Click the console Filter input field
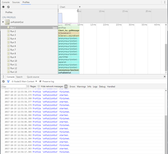 pos(14,86)
